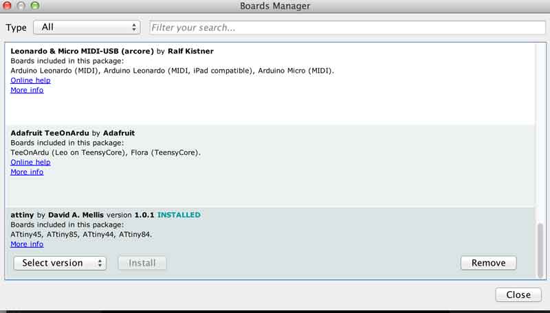The width and height of the screenshot is (550, 313).
Task: Open More info for attiny package
Action: point(27,244)
